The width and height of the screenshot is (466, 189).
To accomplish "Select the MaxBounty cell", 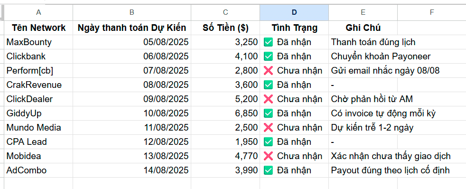I will [38, 42].
